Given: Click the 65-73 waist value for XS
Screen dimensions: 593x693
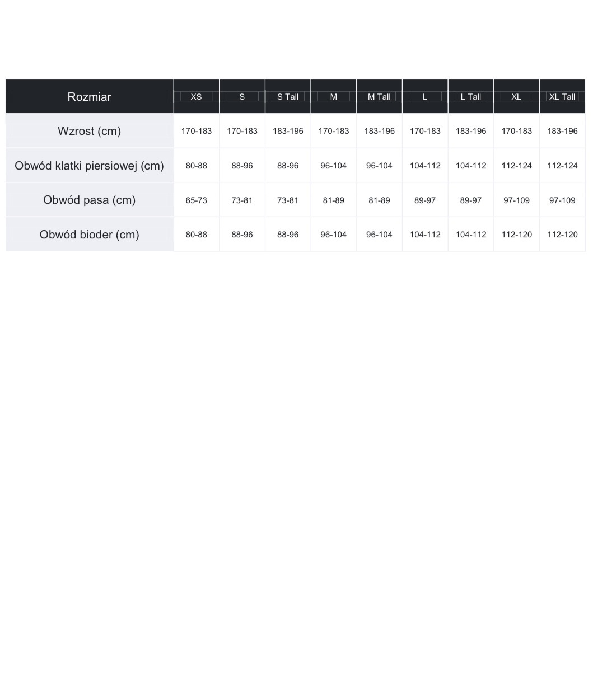Looking at the screenshot, I should pyautogui.click(x=197, y=200).
